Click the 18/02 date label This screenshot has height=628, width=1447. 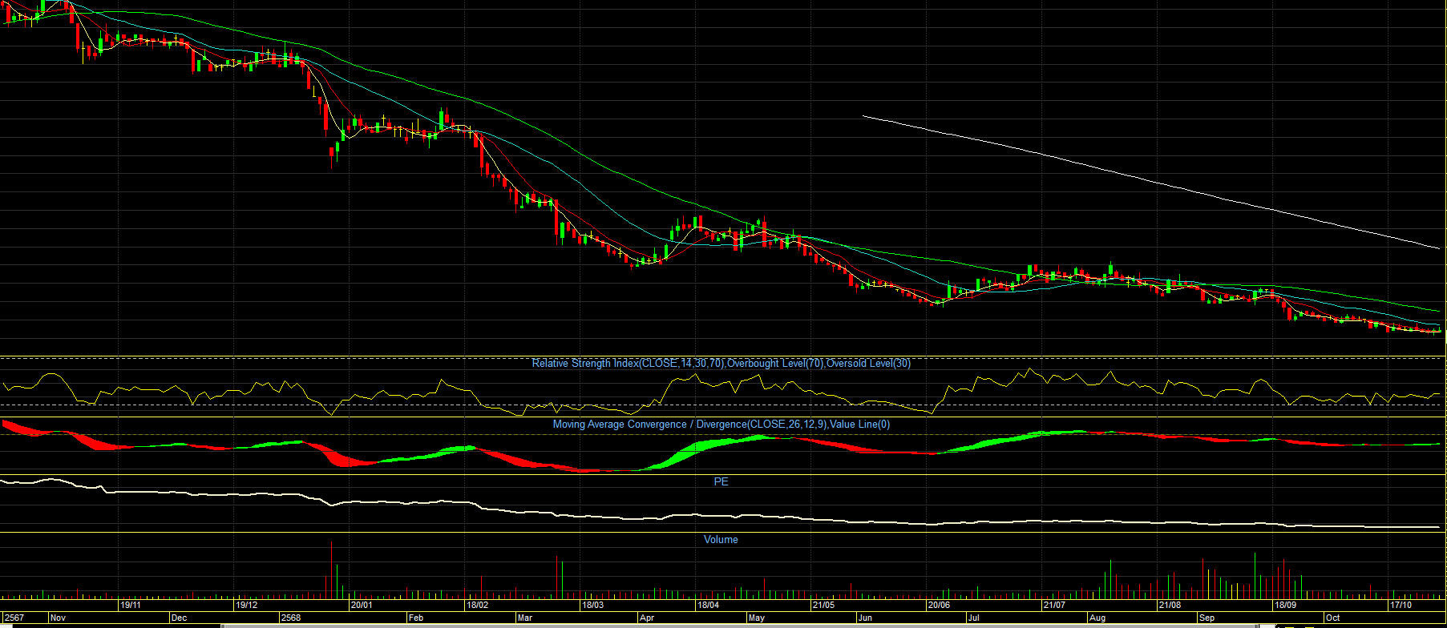[477, 606]
